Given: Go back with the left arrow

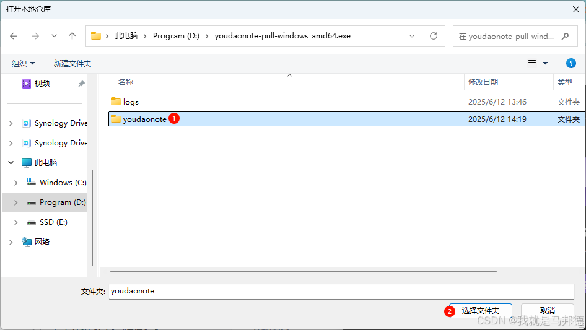Looking at the screenshot, I should pyautogui.click(x=14, y=36).
